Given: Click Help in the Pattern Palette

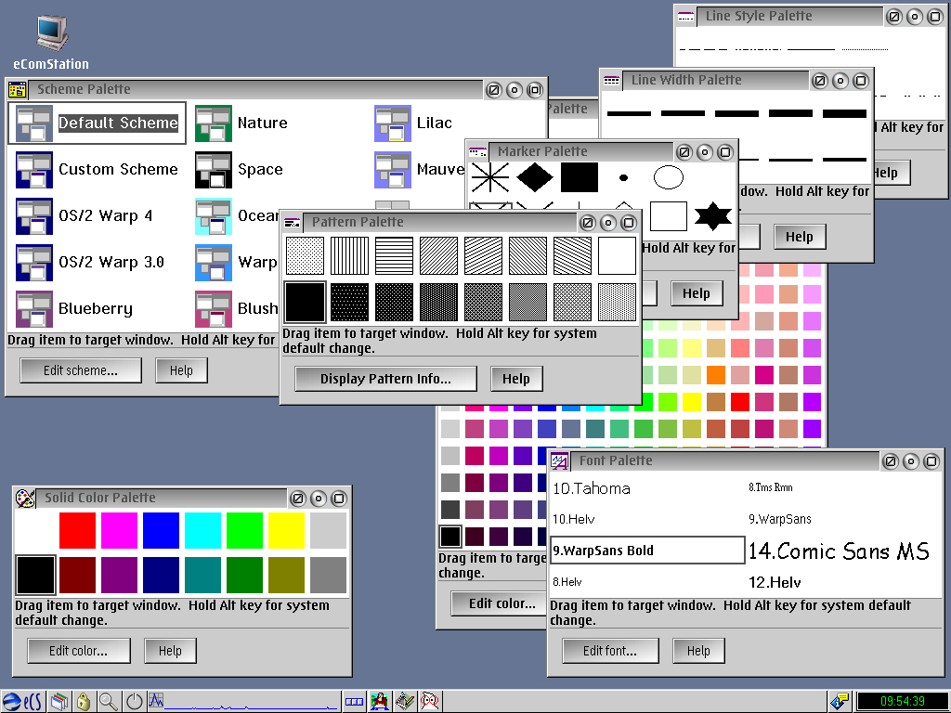Looking at the screenshot, I should tap(516, 379).
